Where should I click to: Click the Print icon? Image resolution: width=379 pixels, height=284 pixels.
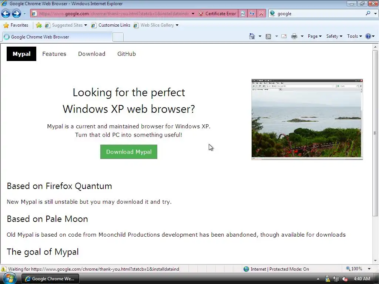click(x=294, y=36)
